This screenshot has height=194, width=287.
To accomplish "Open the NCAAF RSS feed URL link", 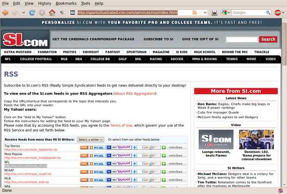I will (28, 174).
